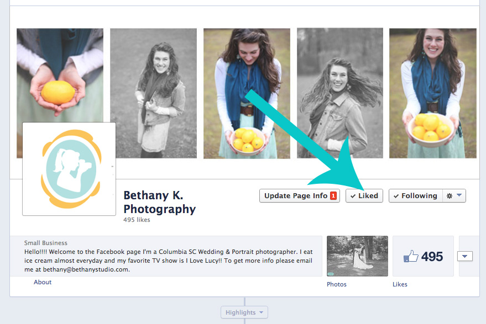
Task: Click the gear icon next to Following
Action: (450, 196)
